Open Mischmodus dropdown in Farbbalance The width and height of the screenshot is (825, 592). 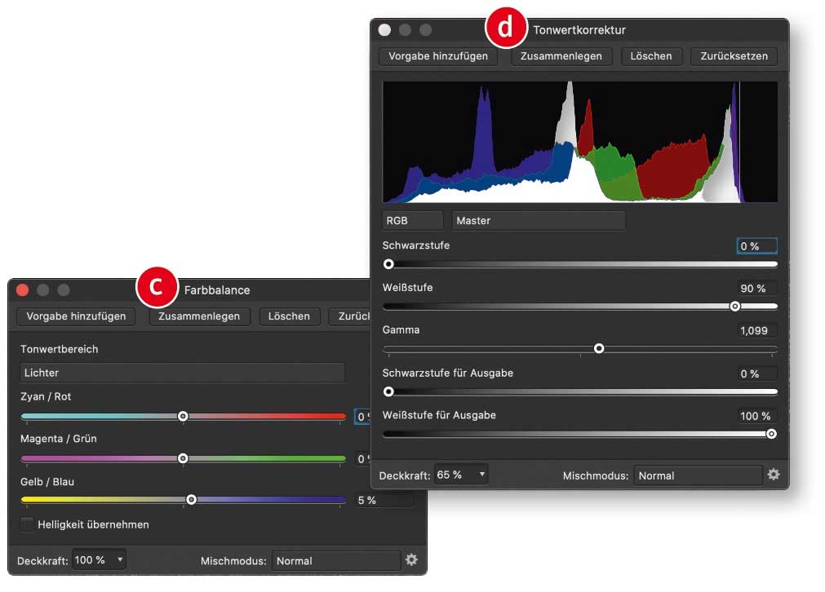pos(336,561)
